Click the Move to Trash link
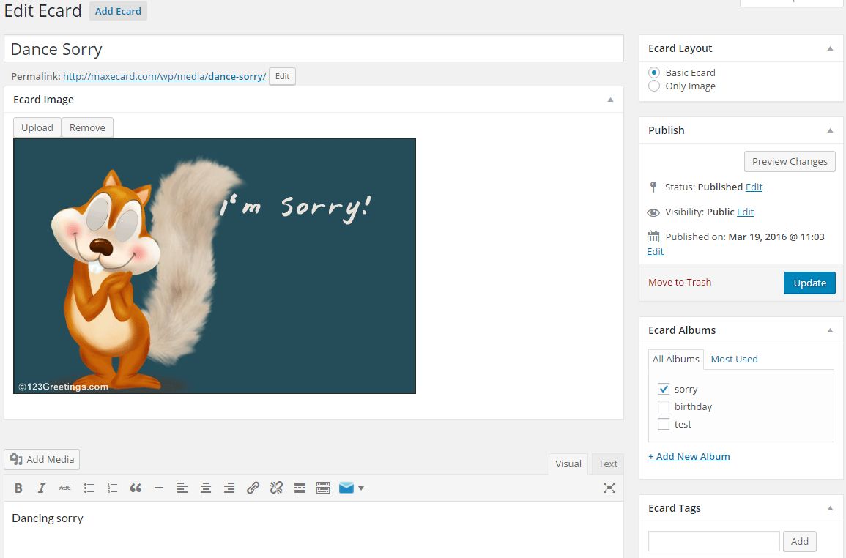This screenshot has width=846, height=558. pyautogui.click(x=679, y=282)
